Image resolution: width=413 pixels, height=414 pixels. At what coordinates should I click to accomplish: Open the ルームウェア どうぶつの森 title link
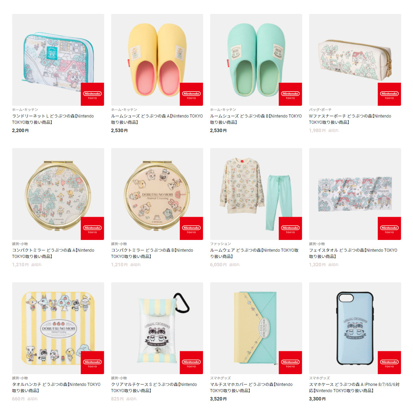coord(254,253)
